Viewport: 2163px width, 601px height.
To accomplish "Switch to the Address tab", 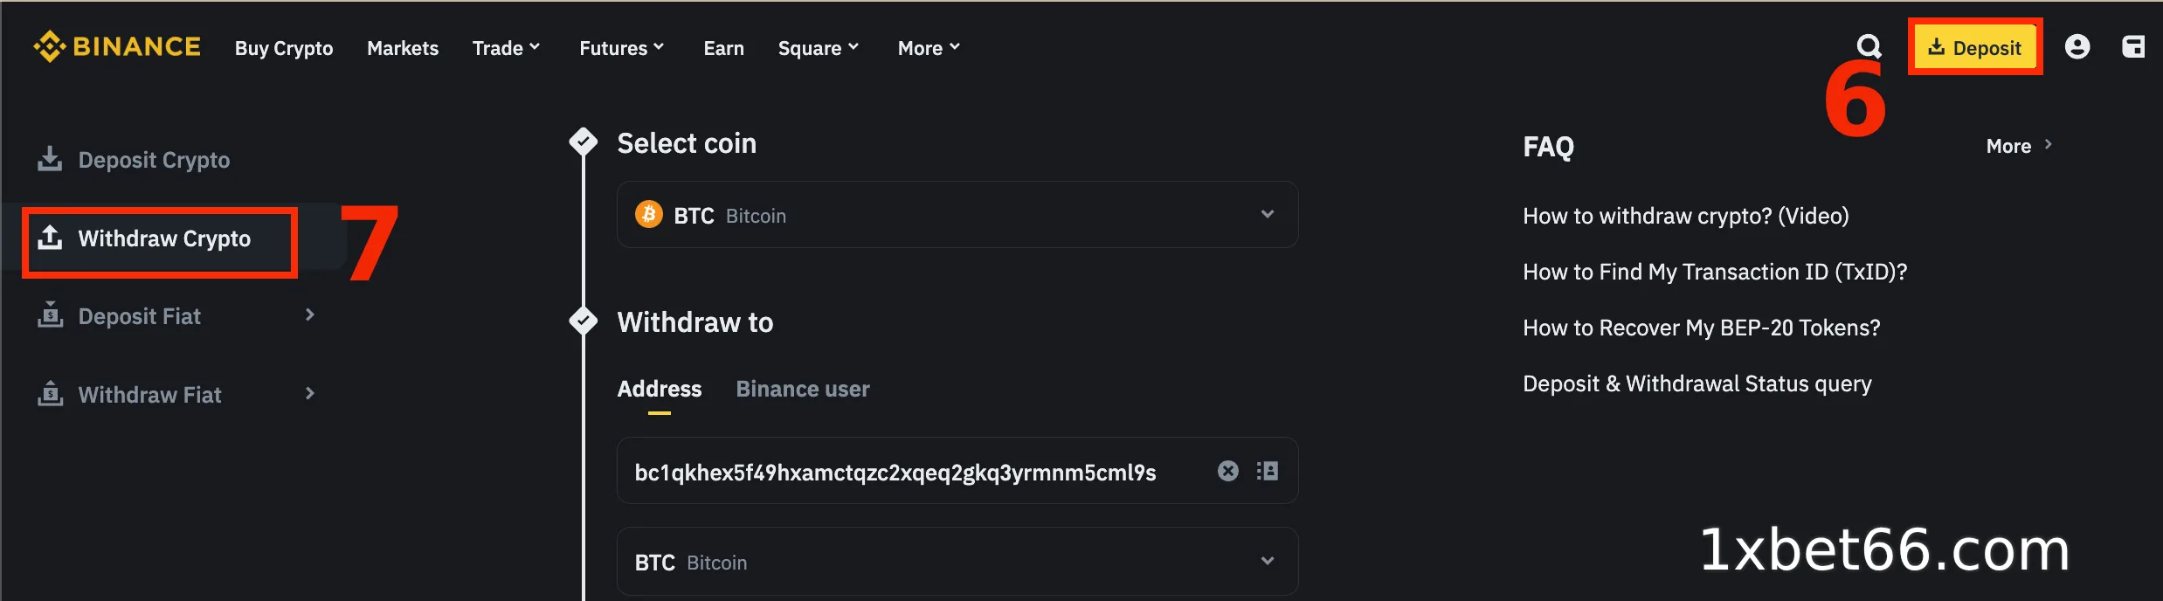I will pos(659,389).
